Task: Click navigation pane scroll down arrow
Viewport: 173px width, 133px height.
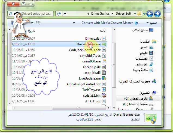Action: click(x=114, y=108)
